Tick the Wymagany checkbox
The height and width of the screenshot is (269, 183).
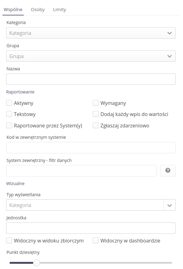96,103
